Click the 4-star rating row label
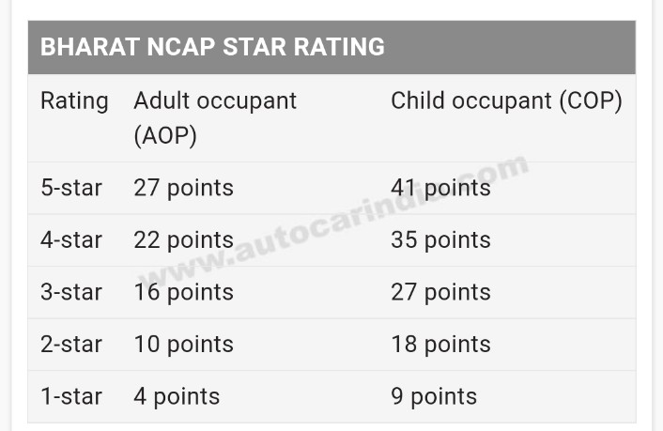The height and width of the screenshot is (431, 663). [71, 240]
